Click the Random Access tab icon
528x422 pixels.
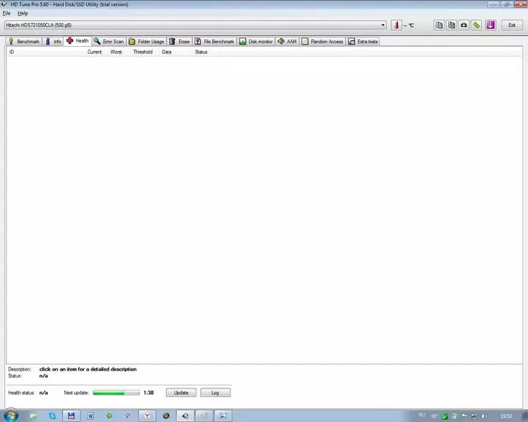[305, 42]
